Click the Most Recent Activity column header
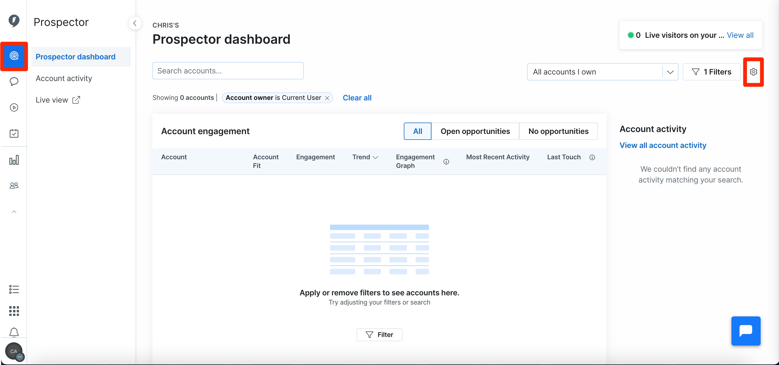 498,157
